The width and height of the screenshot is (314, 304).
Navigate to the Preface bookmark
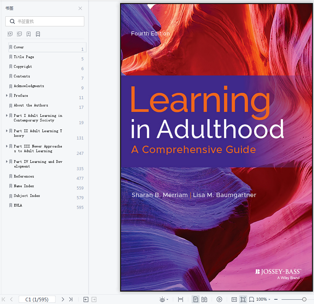click(21, 95)
